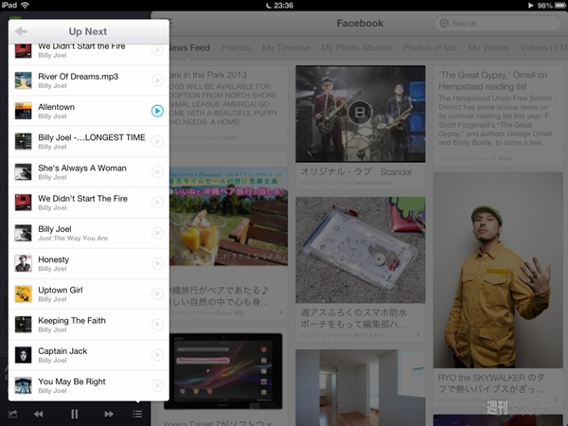Select the Allentown album art thumbnail

pyautogui.click(x=23, y=111)
